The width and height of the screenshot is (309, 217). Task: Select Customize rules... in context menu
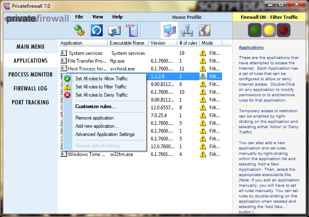[96, 106]
